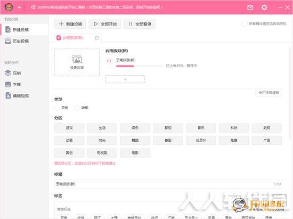Enable auto shutdown after submission checkbox
The width and height of the screenshot is (293, 219).
(x=245, y=24)
